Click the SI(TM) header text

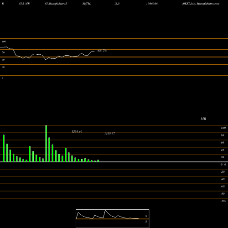[87, 4]
